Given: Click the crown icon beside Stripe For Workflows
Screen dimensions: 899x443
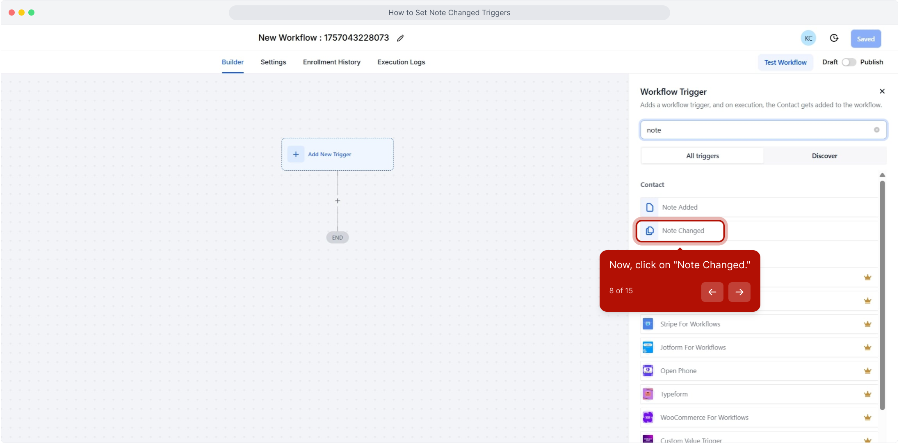Looking at the screenshot, I should 867,324.
